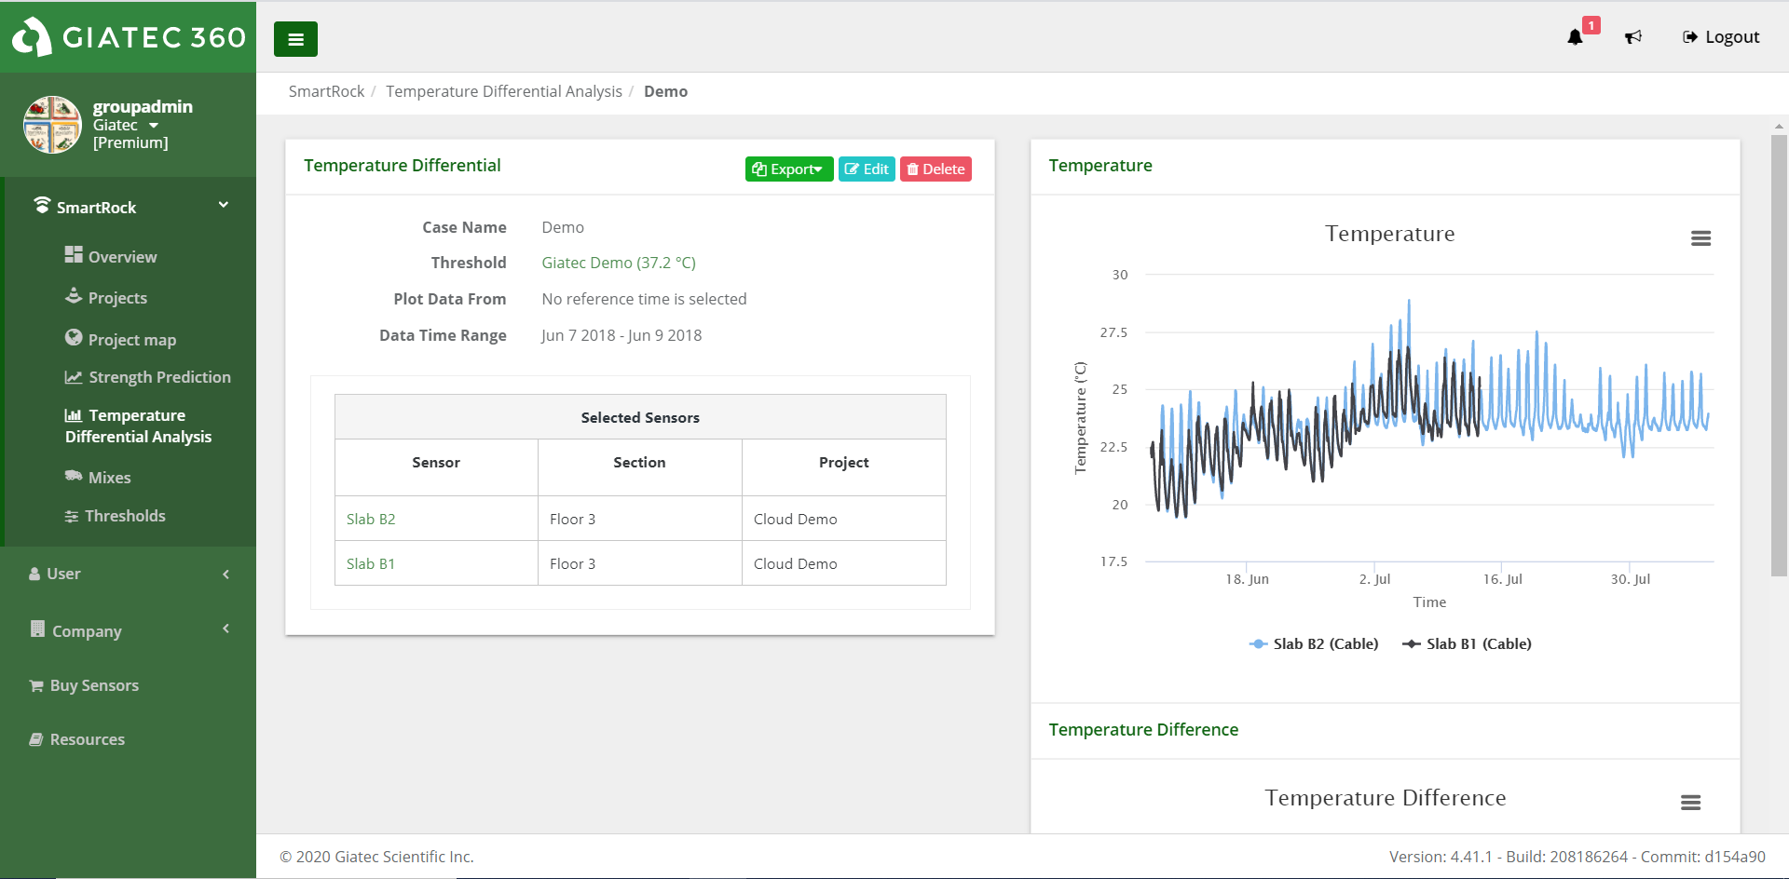
Task: Open the Export dropdown button
Action: (789, 169)
